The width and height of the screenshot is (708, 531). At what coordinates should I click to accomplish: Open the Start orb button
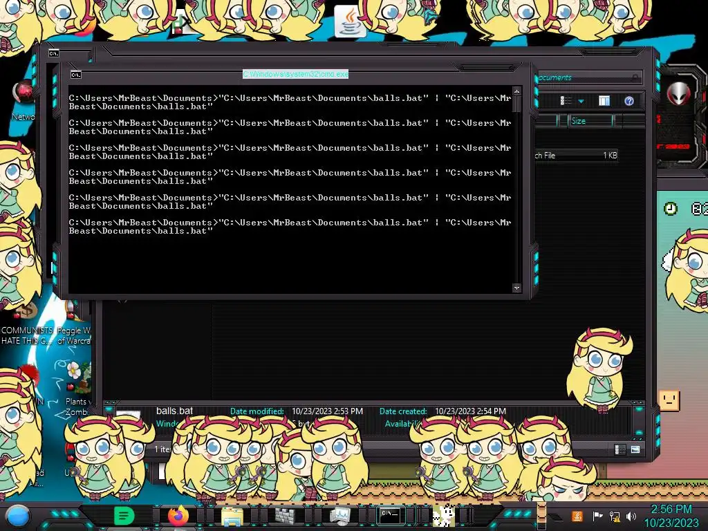click(17, 516)
